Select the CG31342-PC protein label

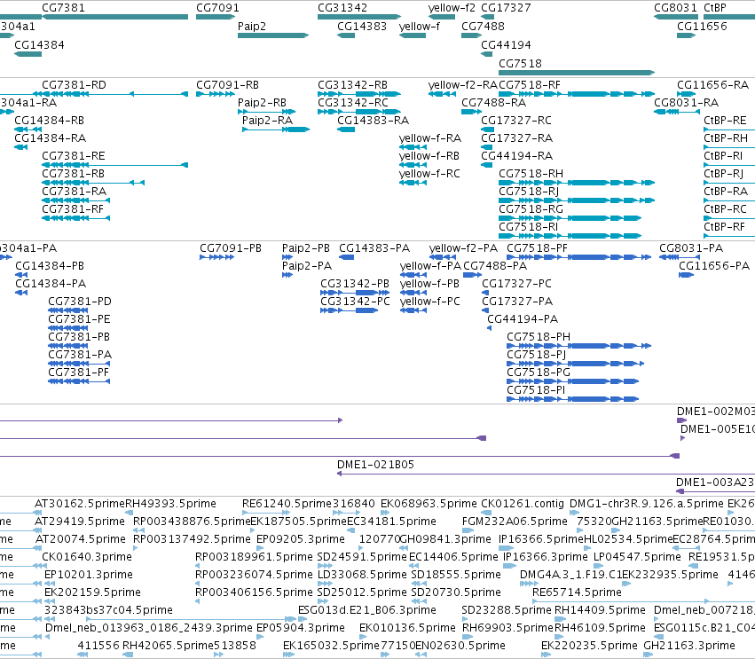click(x=356, y=302)
